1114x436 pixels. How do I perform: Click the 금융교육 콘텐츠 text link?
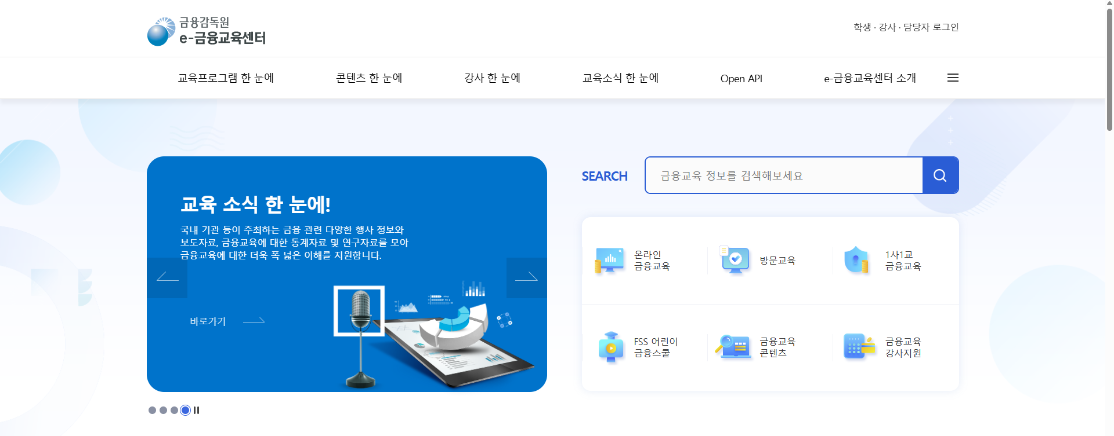tap(777, 347)
